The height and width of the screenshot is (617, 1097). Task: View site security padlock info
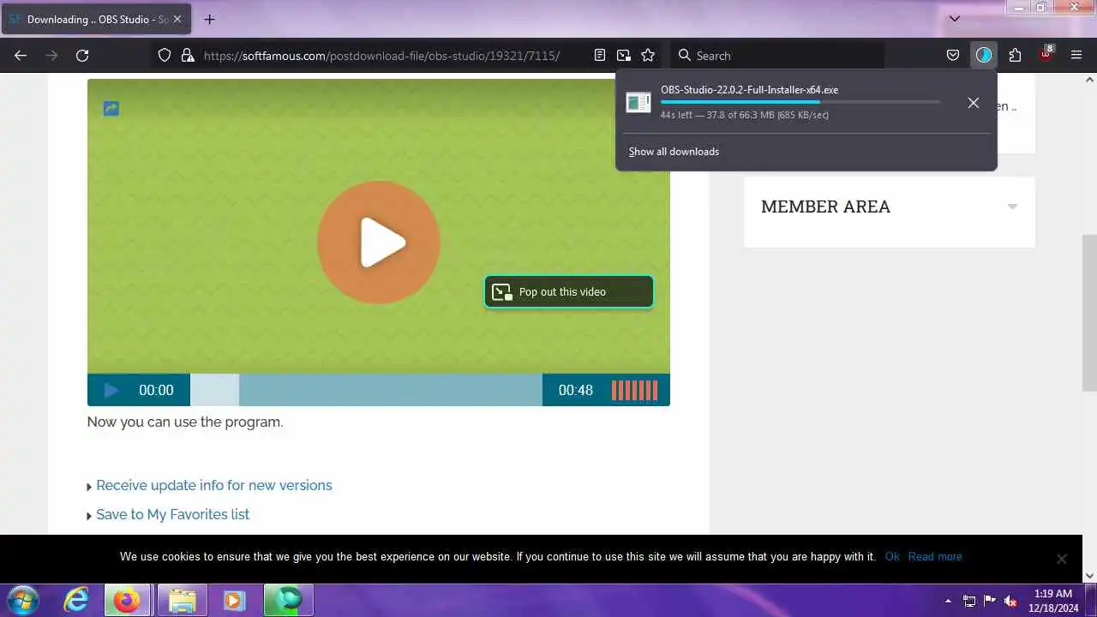188,55
